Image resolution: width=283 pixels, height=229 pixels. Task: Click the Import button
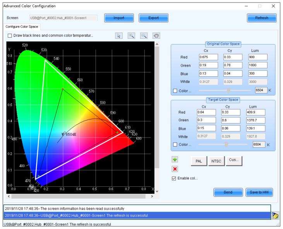(119, 18)
